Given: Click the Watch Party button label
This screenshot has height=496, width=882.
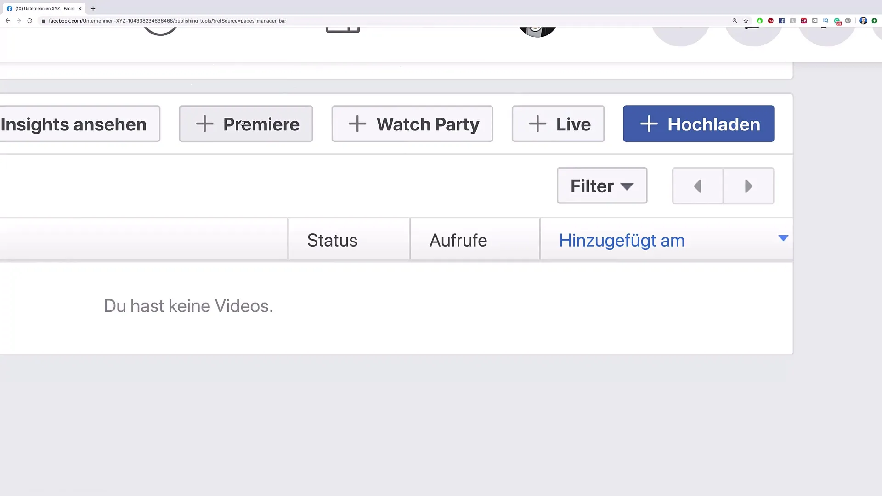Looking at the screenshot, I should 428,124.
